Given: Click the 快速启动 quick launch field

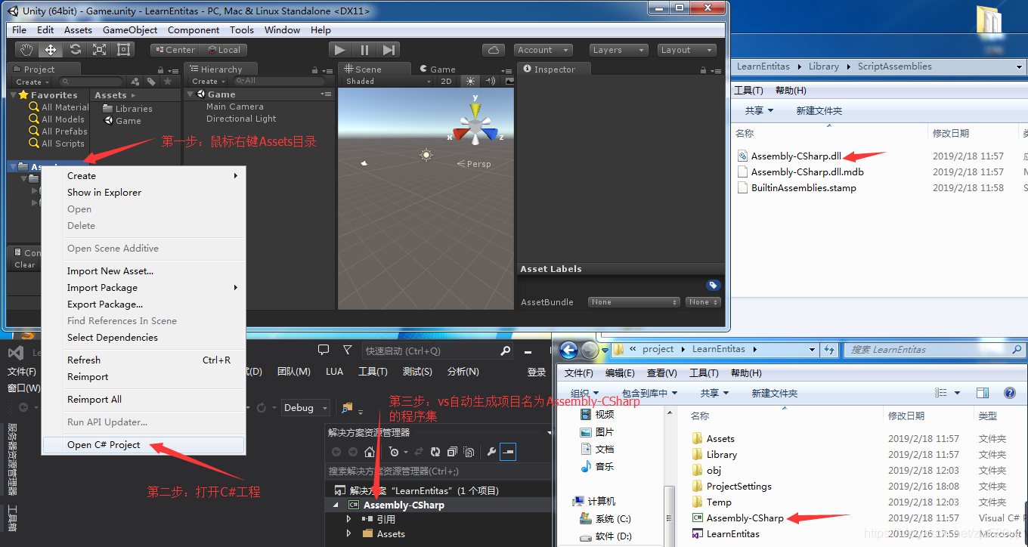Looking at the screenshot, I should [438, 351].
